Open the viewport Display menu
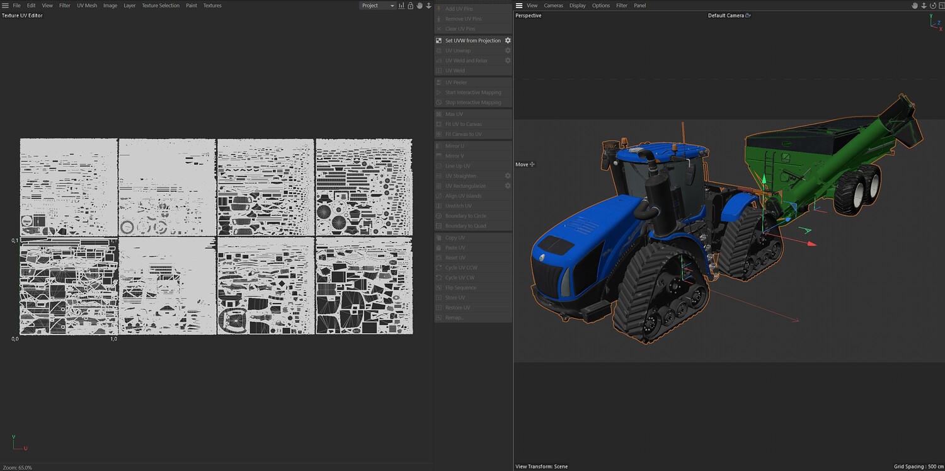Viewport: 945px width, 471px height. 578,6
